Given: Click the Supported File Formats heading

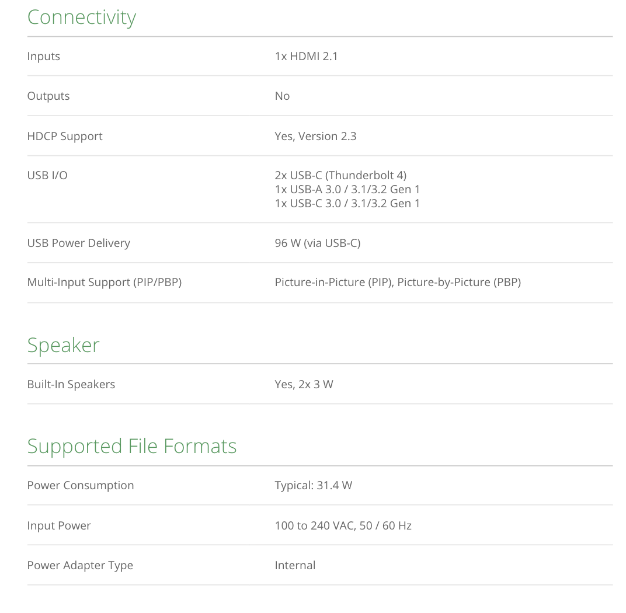Looking at the screenshot, I should (x=131, y=446).
